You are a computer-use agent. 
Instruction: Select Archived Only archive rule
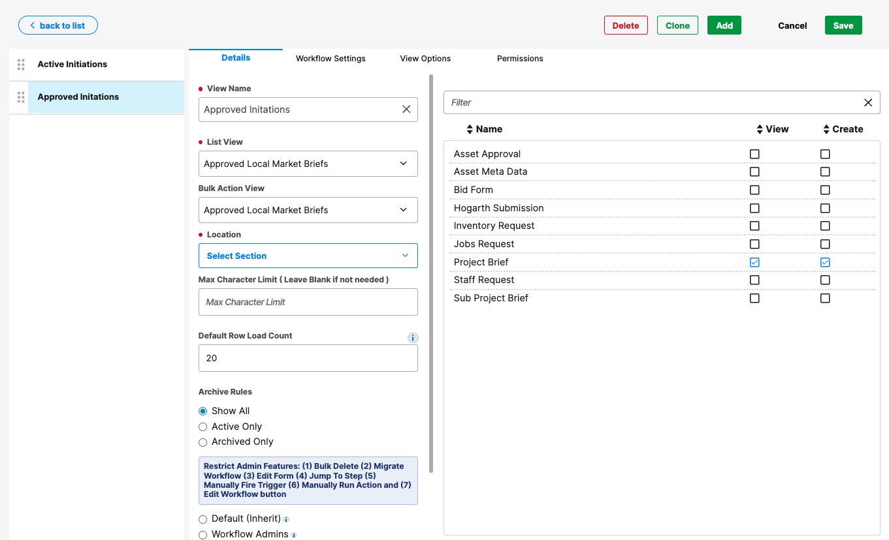(x=202, y=442)
